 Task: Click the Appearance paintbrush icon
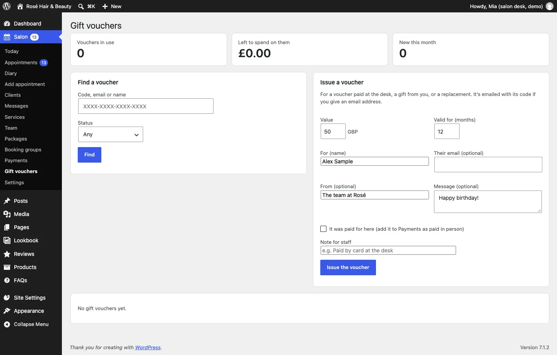(7, 311)
